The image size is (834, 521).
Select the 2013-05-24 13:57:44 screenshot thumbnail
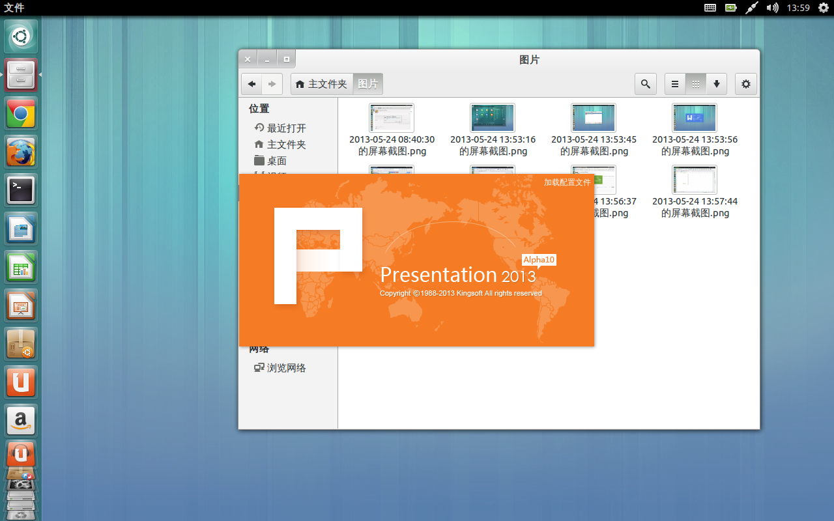(695, 180)
